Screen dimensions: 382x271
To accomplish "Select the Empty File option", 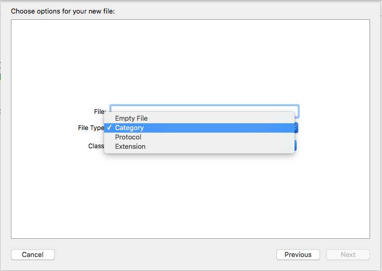I will 131,118.
